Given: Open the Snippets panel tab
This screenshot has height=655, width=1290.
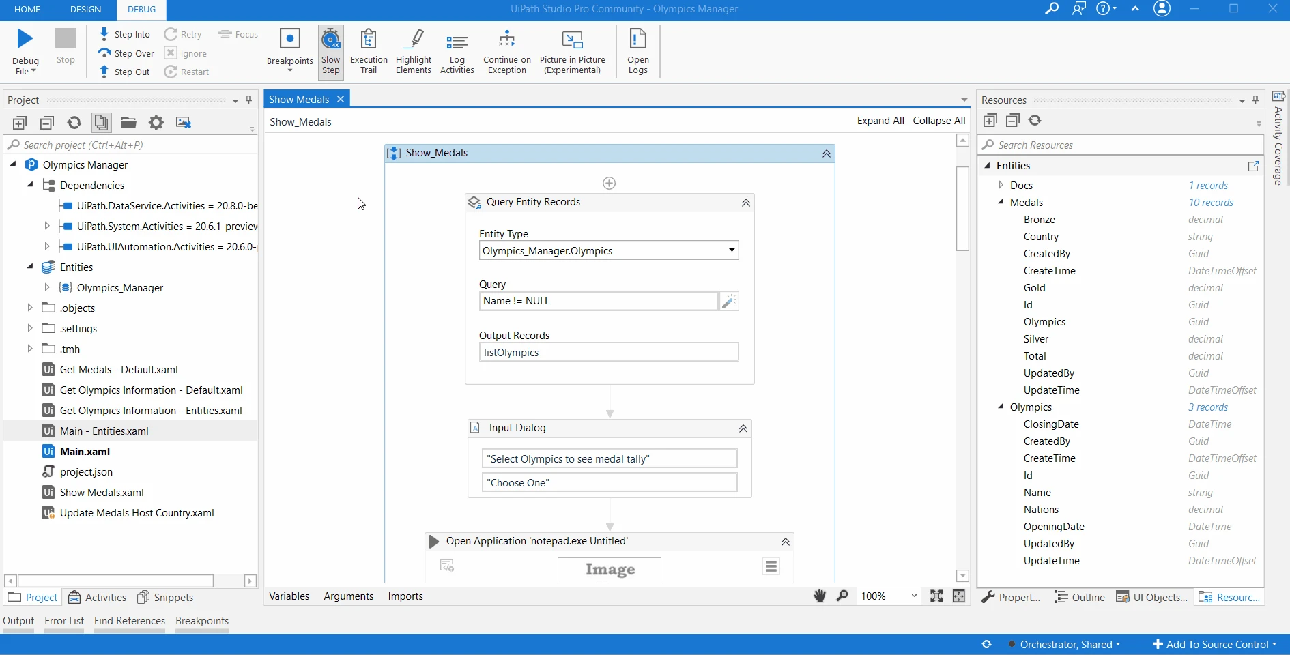Looking at the screenshot, I should click(x=165, y=598).
